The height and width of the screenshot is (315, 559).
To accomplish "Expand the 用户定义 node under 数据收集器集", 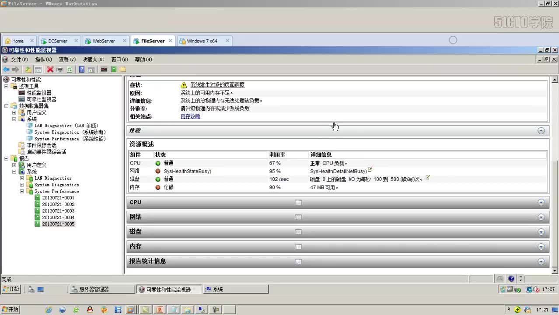I will pos(14,112).
